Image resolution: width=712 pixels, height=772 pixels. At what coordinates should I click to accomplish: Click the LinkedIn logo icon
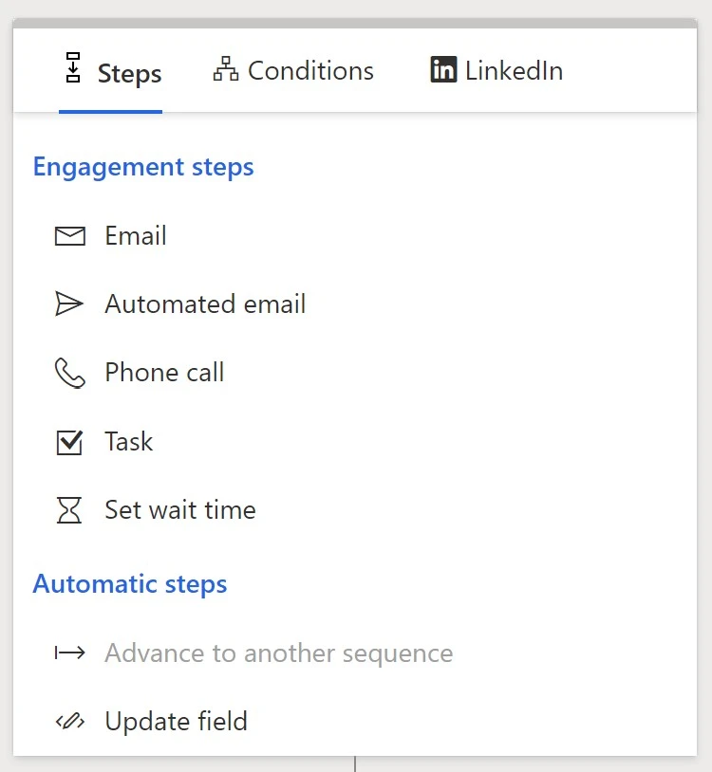[x=443, y=70]
